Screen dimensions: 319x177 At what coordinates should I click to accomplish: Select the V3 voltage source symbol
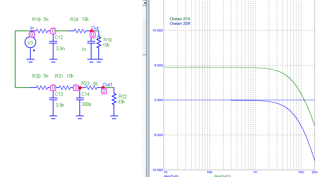pos(30,43)
